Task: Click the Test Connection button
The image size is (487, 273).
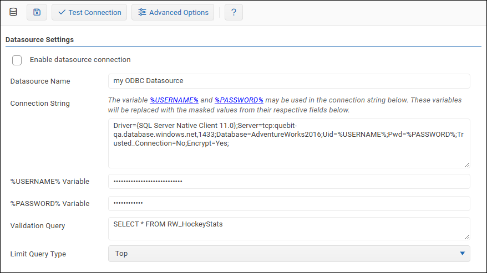Action: (89, 12)
